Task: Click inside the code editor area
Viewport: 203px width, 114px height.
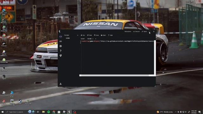Action: [118, 57]
